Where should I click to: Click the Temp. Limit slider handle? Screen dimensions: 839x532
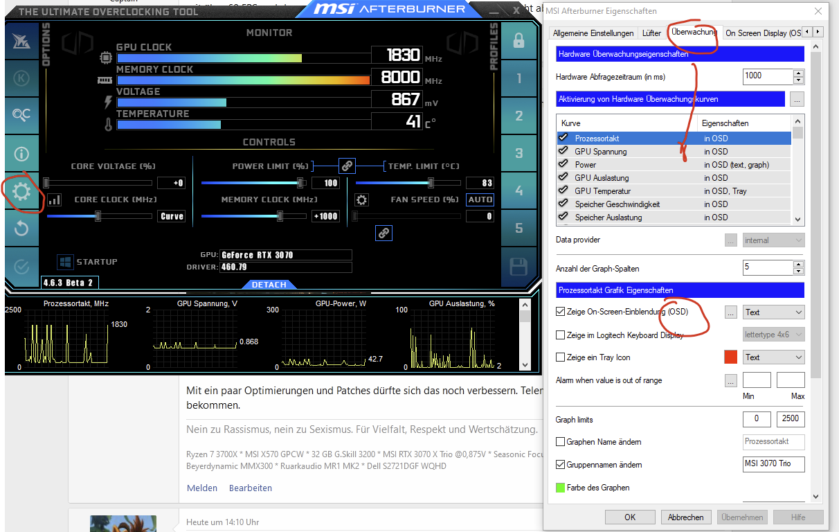431,183
